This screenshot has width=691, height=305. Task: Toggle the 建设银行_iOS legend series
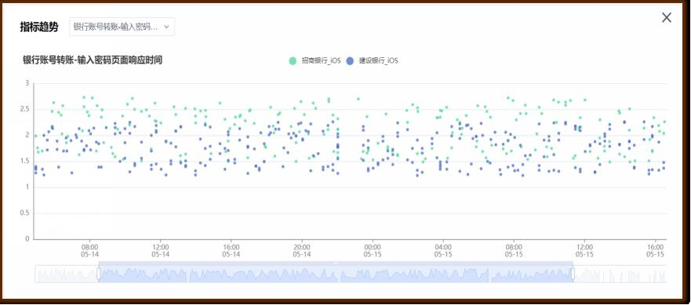pos(372,61)
